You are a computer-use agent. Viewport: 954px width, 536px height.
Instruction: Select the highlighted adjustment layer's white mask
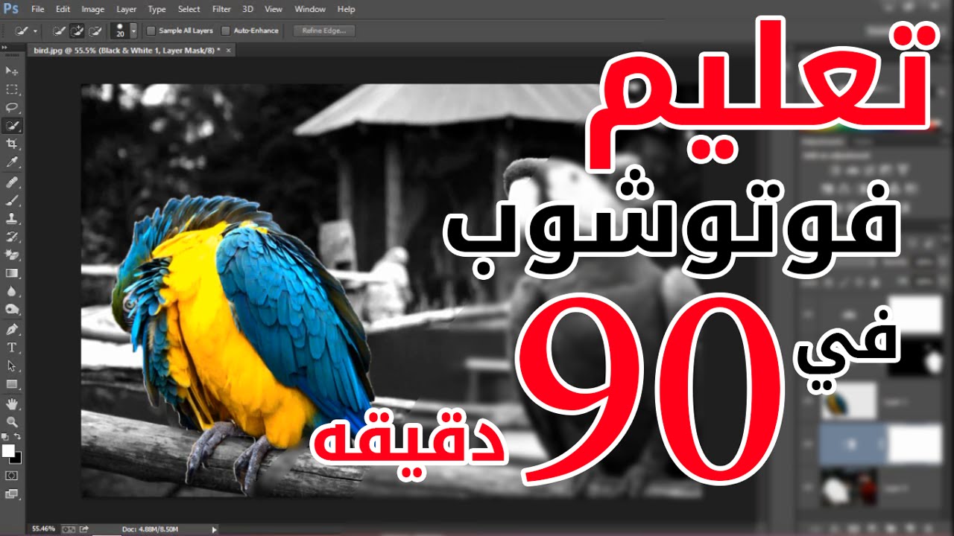(915, 444)
